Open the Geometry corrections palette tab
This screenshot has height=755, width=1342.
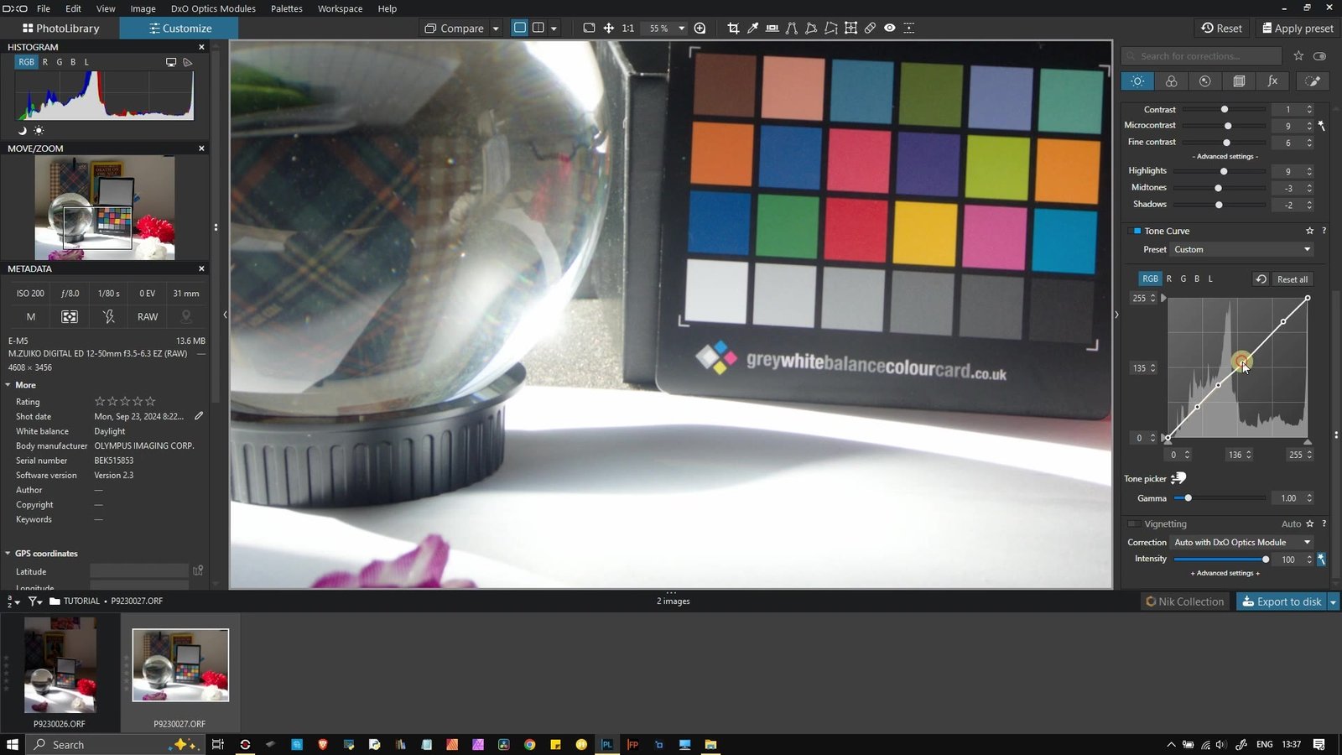coord(1239,81)
